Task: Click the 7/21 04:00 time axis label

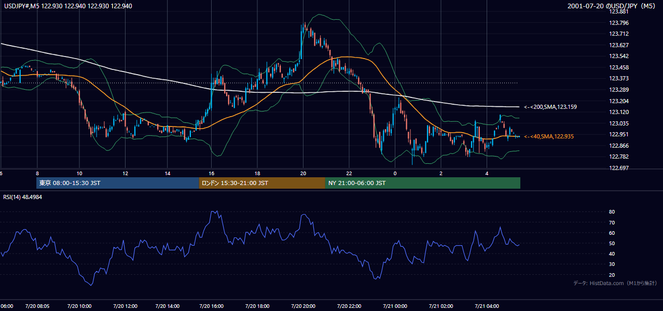Action: click(486, 306)
